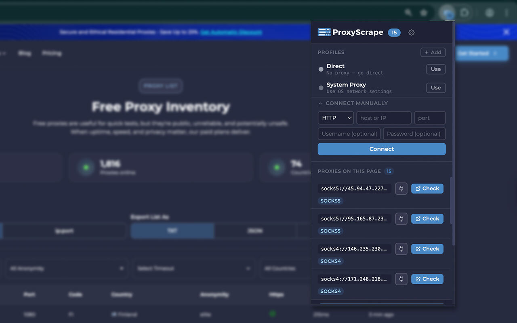
Task: Focus the Username (optional) field
Action: 349,134
